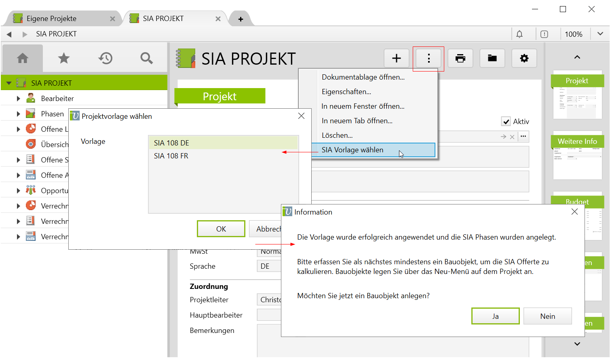Expand the Bearbeiter tree node

click(x=18, y=99)
